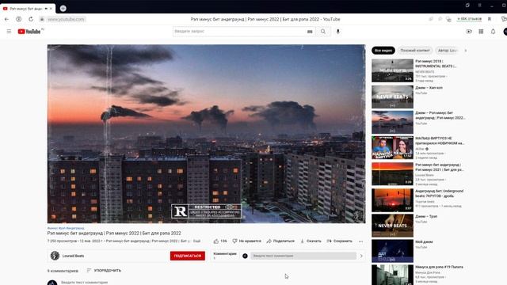Expand the video description with 'Ещё'

coord(196,241)
